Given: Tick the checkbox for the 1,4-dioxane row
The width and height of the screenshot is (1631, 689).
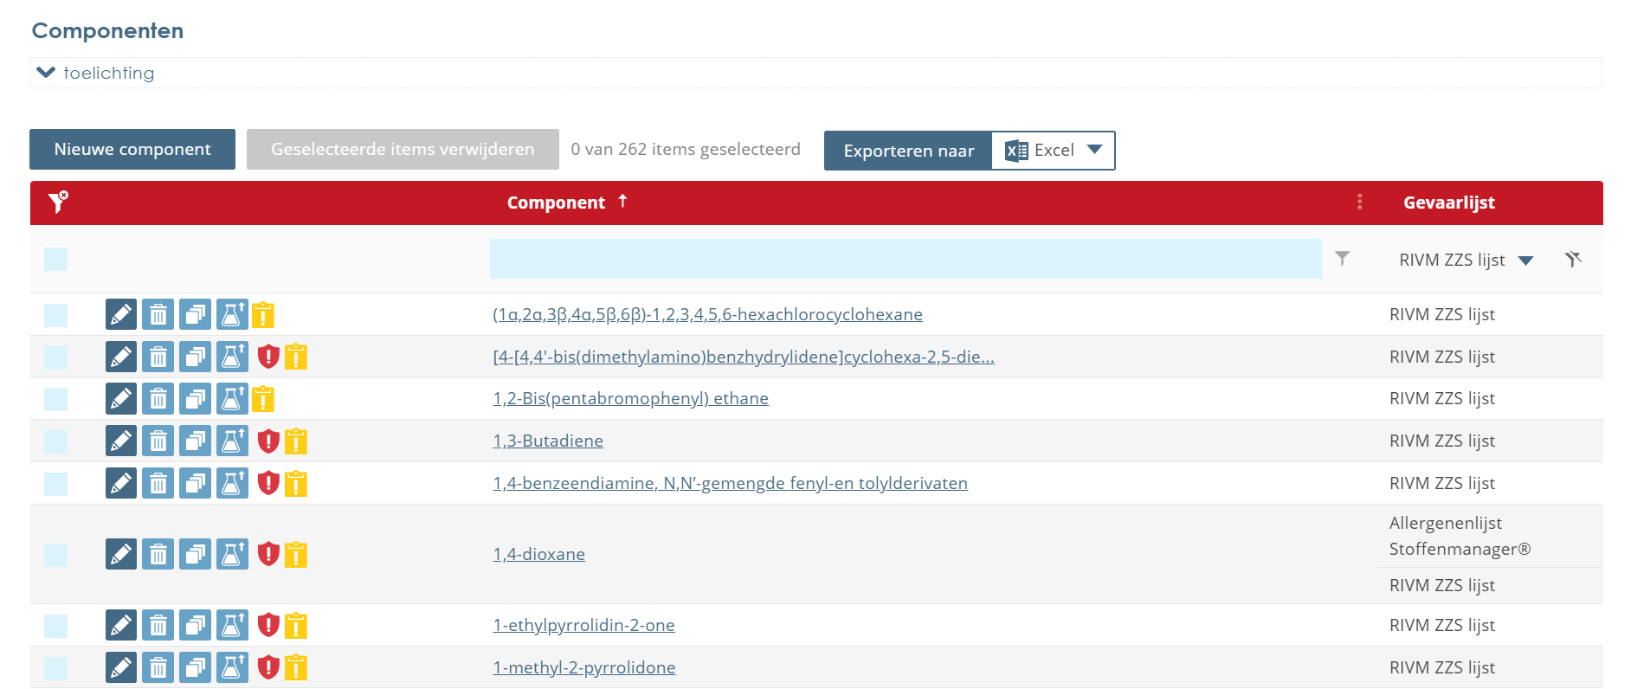Looking at the screenshot, I should click(56, 555).
